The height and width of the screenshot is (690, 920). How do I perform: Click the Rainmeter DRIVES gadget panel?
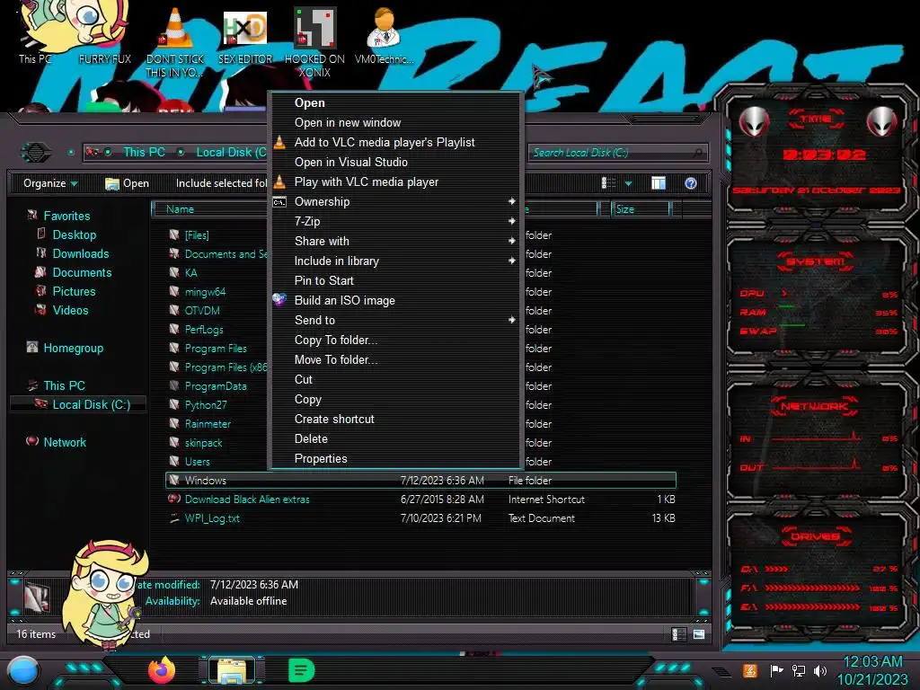(x=816, y=575)
